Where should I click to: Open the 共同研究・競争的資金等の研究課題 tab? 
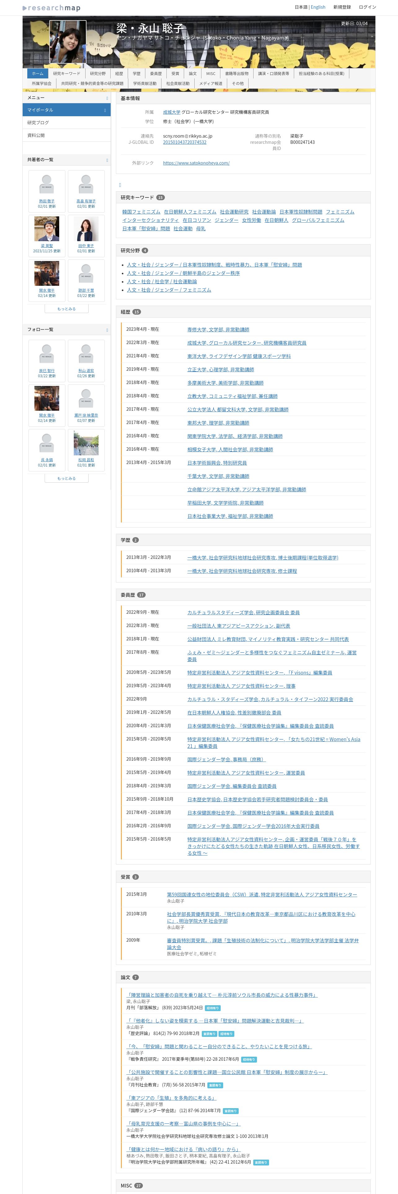point(92,83)
